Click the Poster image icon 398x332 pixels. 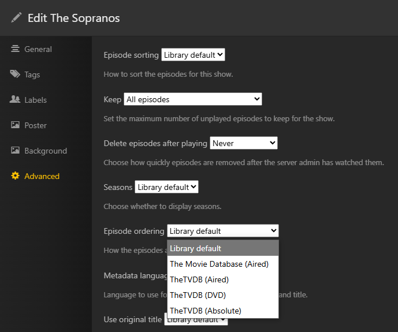tap(15, 125)
